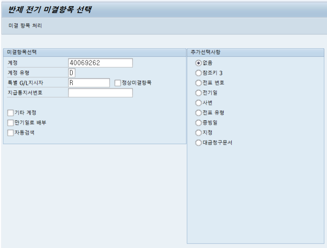Click inside the 계정 account field
The height and width of the screenshot is (248, 327).
pyautogui.click(x=100, y=63)
